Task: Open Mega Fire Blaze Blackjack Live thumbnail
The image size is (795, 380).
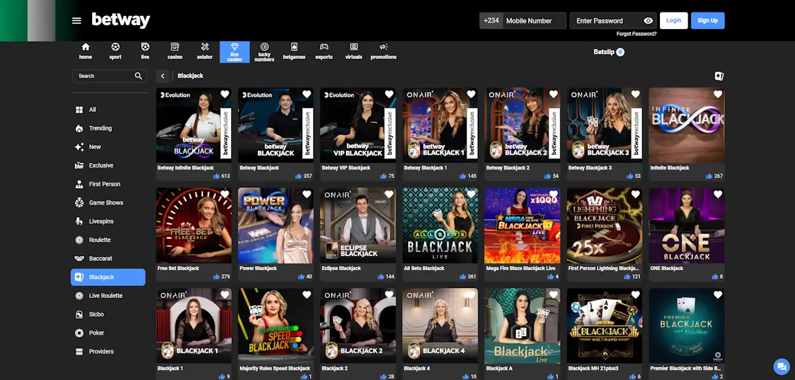Action: [x=523, y=226]
